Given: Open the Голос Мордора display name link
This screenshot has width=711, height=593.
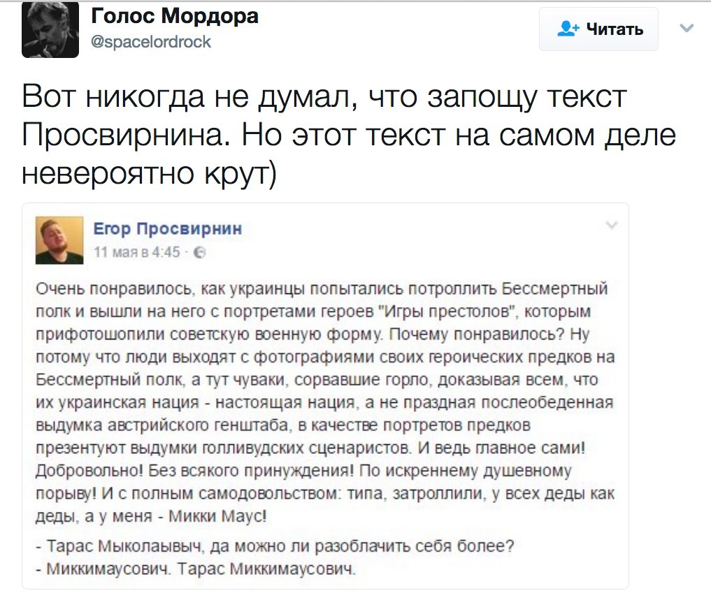Looking at the screenshot, I should (175, 16).
